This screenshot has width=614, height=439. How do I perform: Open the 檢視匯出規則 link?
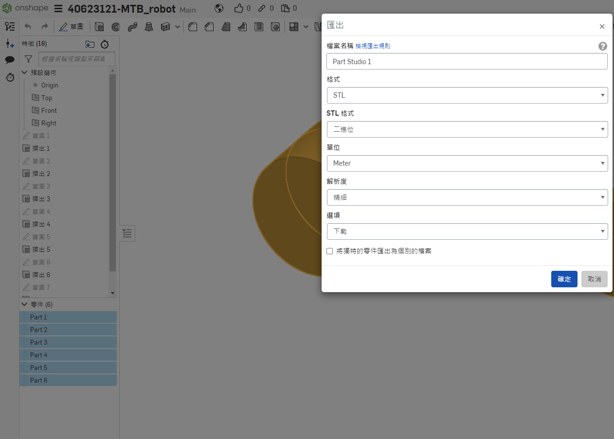pyautogui.click(x=373, y=46)
